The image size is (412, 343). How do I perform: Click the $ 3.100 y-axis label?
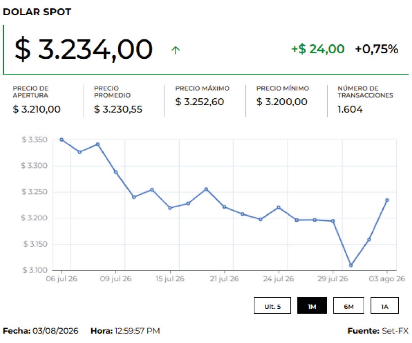[35, 270]
